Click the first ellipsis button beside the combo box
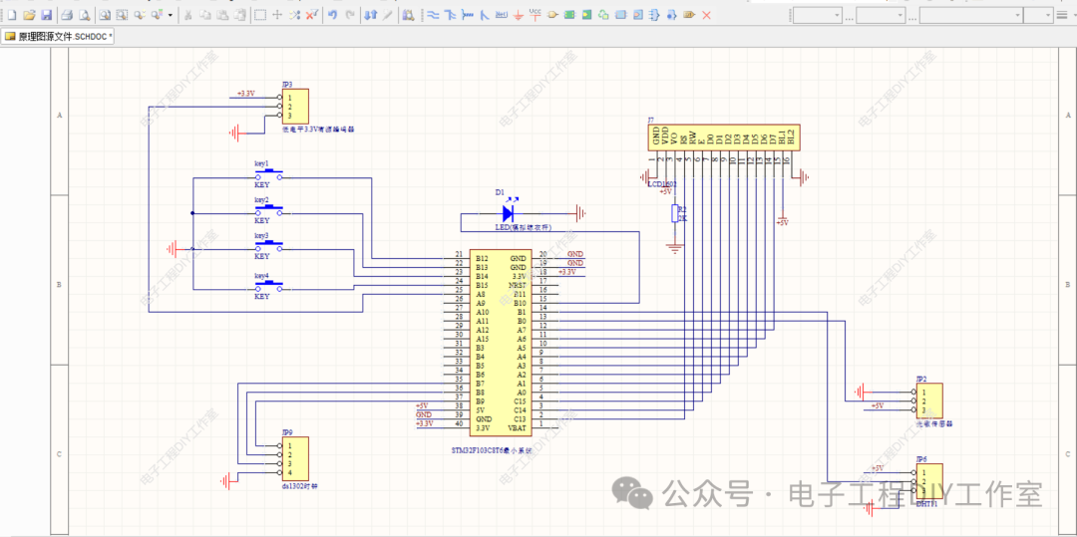This screenshot has width=1077, height=537. pos(849,17)
